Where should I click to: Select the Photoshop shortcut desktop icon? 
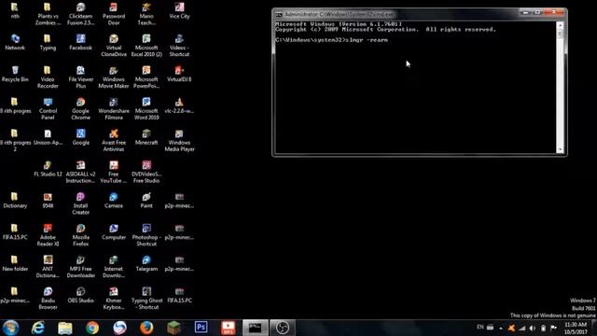click(x=146, y=235)
